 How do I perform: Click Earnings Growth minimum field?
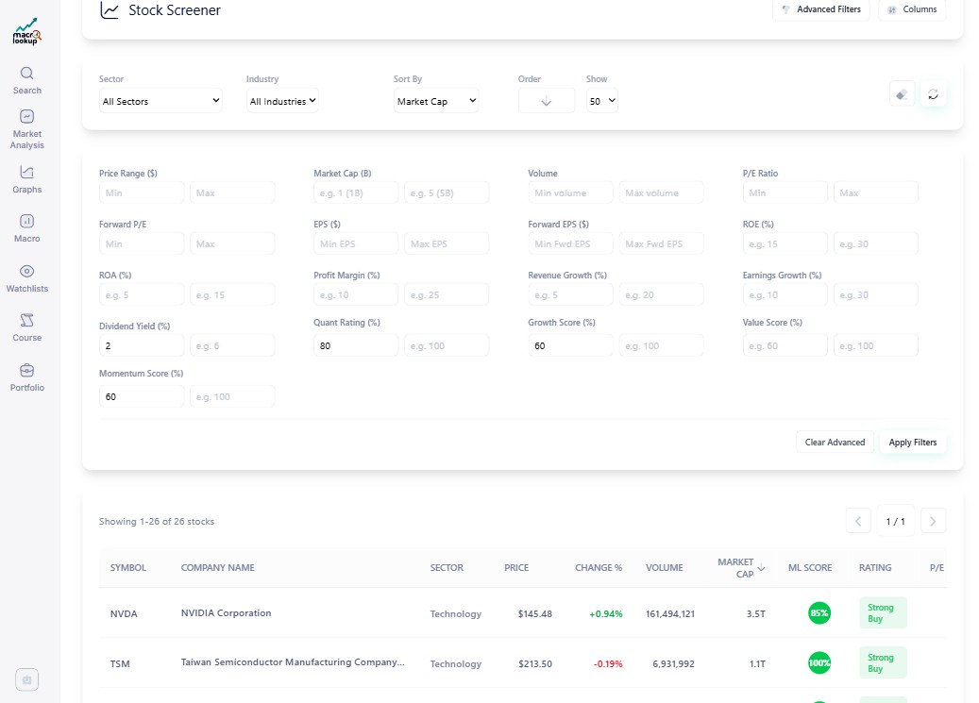click(x=785, y=294)
